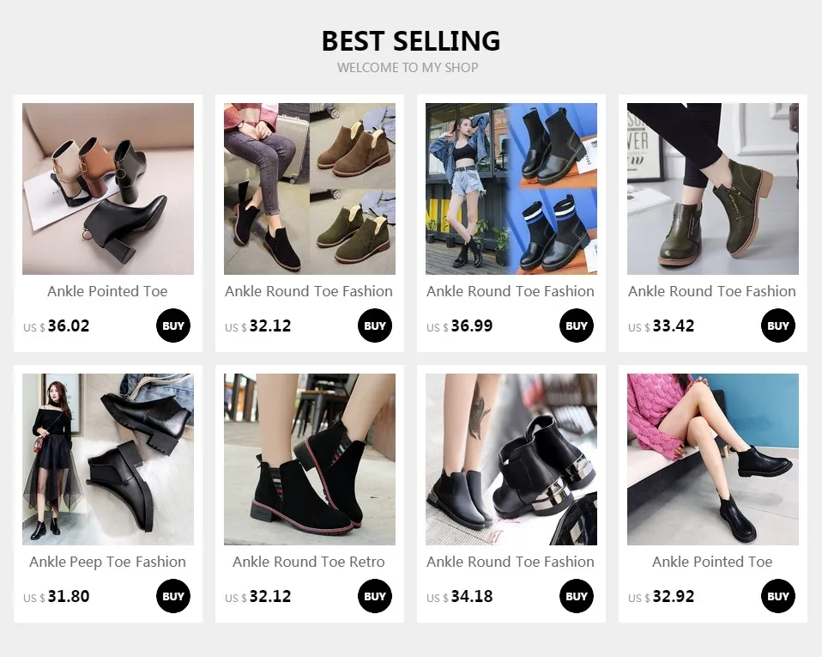The image size is (822, 657).
Task: Click the US $36.99 price
Action: [x=460, y=326]
